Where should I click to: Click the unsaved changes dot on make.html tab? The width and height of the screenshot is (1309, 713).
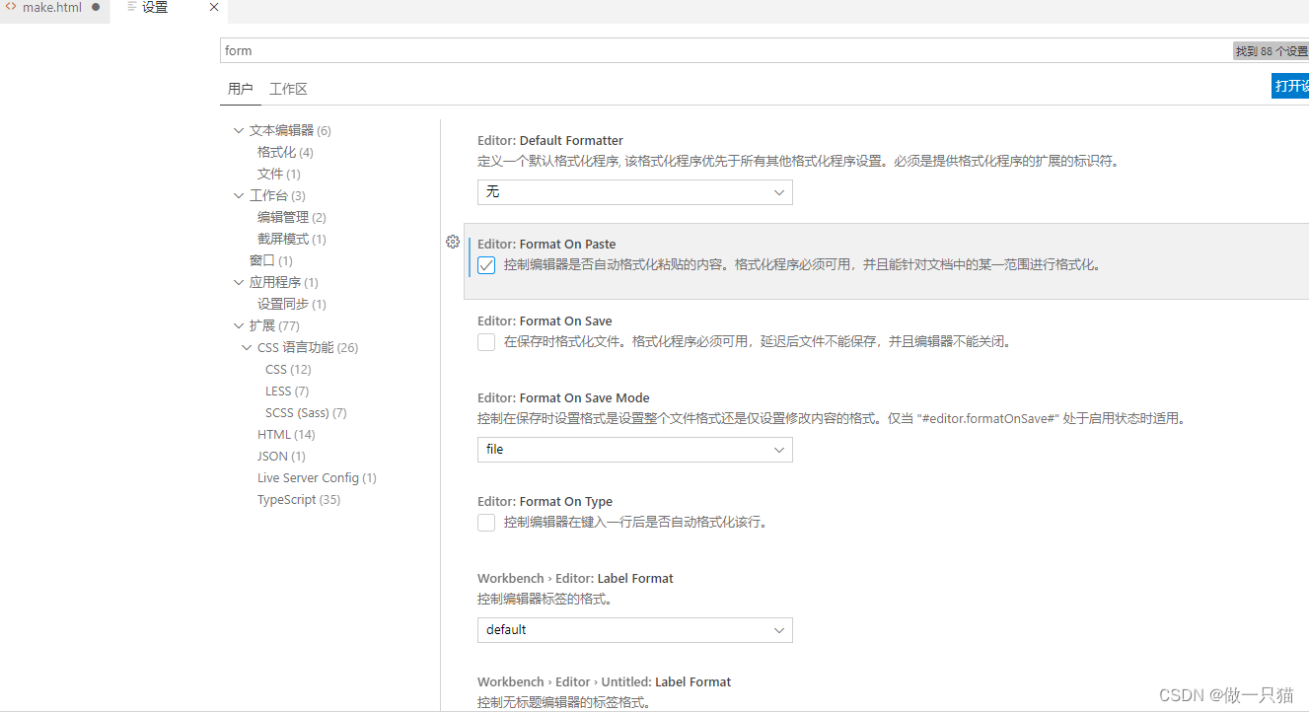click(95, 6)
